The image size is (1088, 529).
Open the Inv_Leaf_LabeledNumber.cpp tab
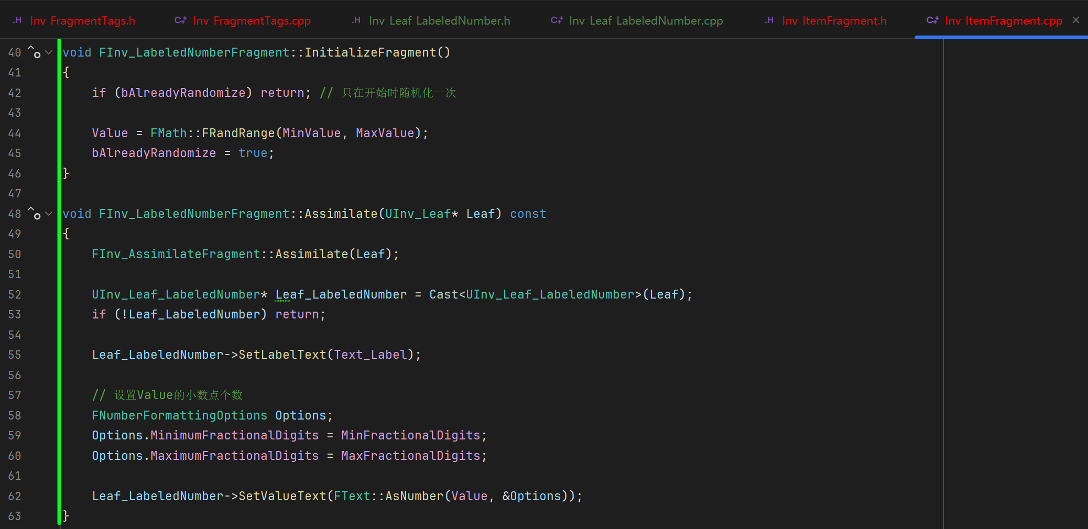[637, 20]
